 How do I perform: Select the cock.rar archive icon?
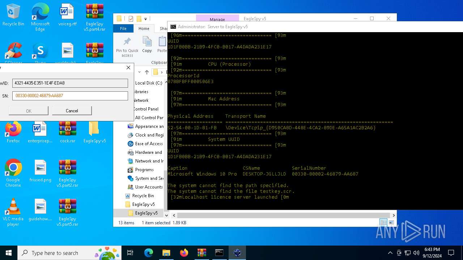click(68, 132)
